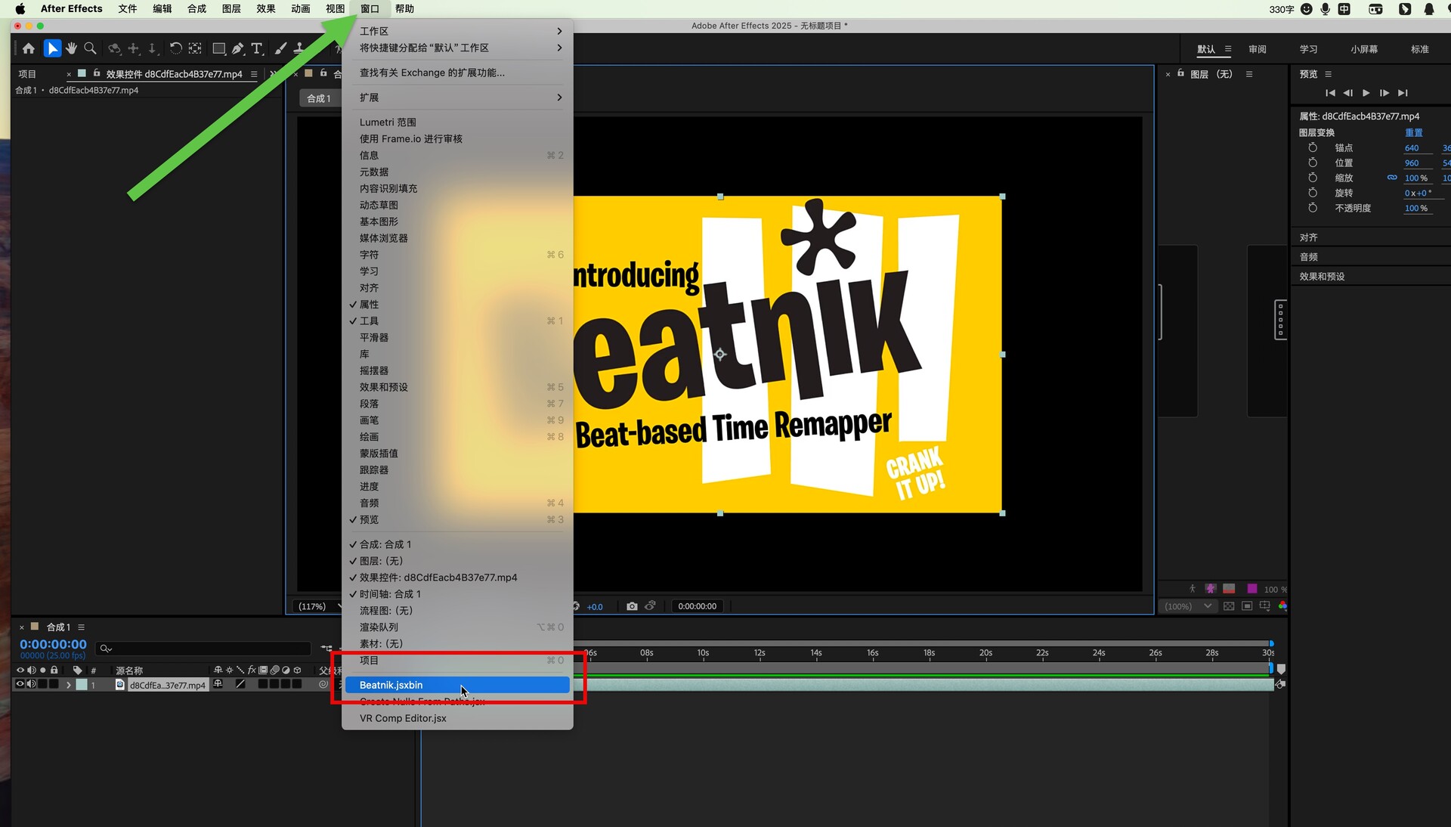Select the Brush tool
The width and height of the screenshot is (1451, 827).
click(x=280, y=48)
